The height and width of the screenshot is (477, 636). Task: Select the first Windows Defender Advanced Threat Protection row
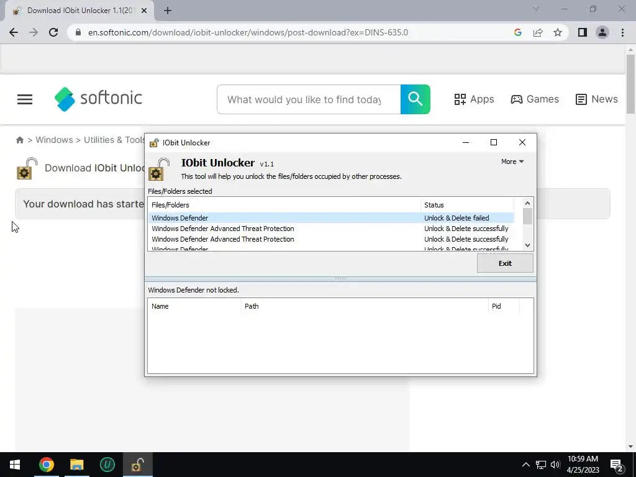[x=331, y=229]
